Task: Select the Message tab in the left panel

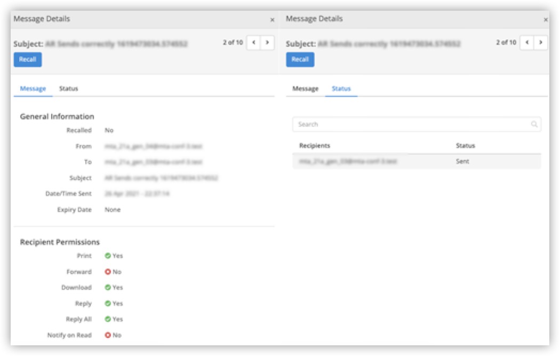Action: pyautogui.click(x=33, y=88)
